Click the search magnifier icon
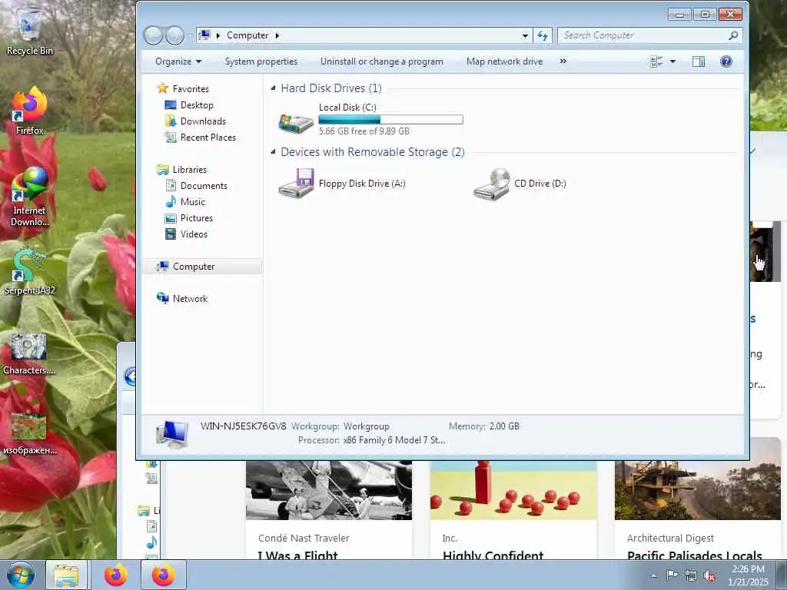787x590 pixels. (732, 35)
